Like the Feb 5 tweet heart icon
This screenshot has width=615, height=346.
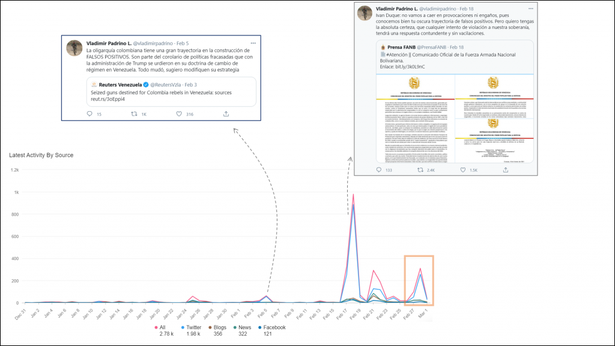pos(179,114)
